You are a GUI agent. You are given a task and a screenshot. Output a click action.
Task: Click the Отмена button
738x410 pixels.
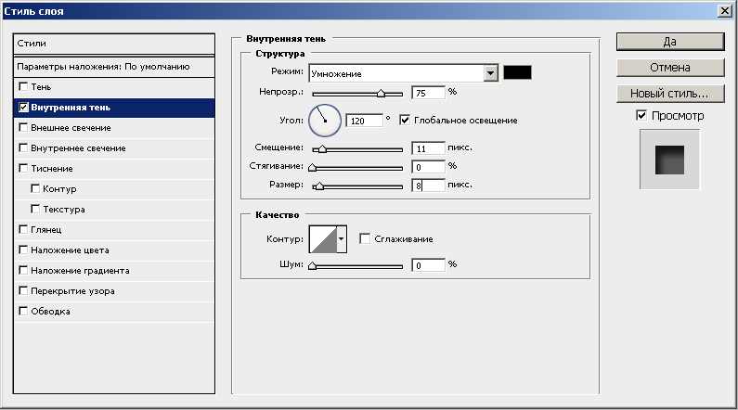670,68
